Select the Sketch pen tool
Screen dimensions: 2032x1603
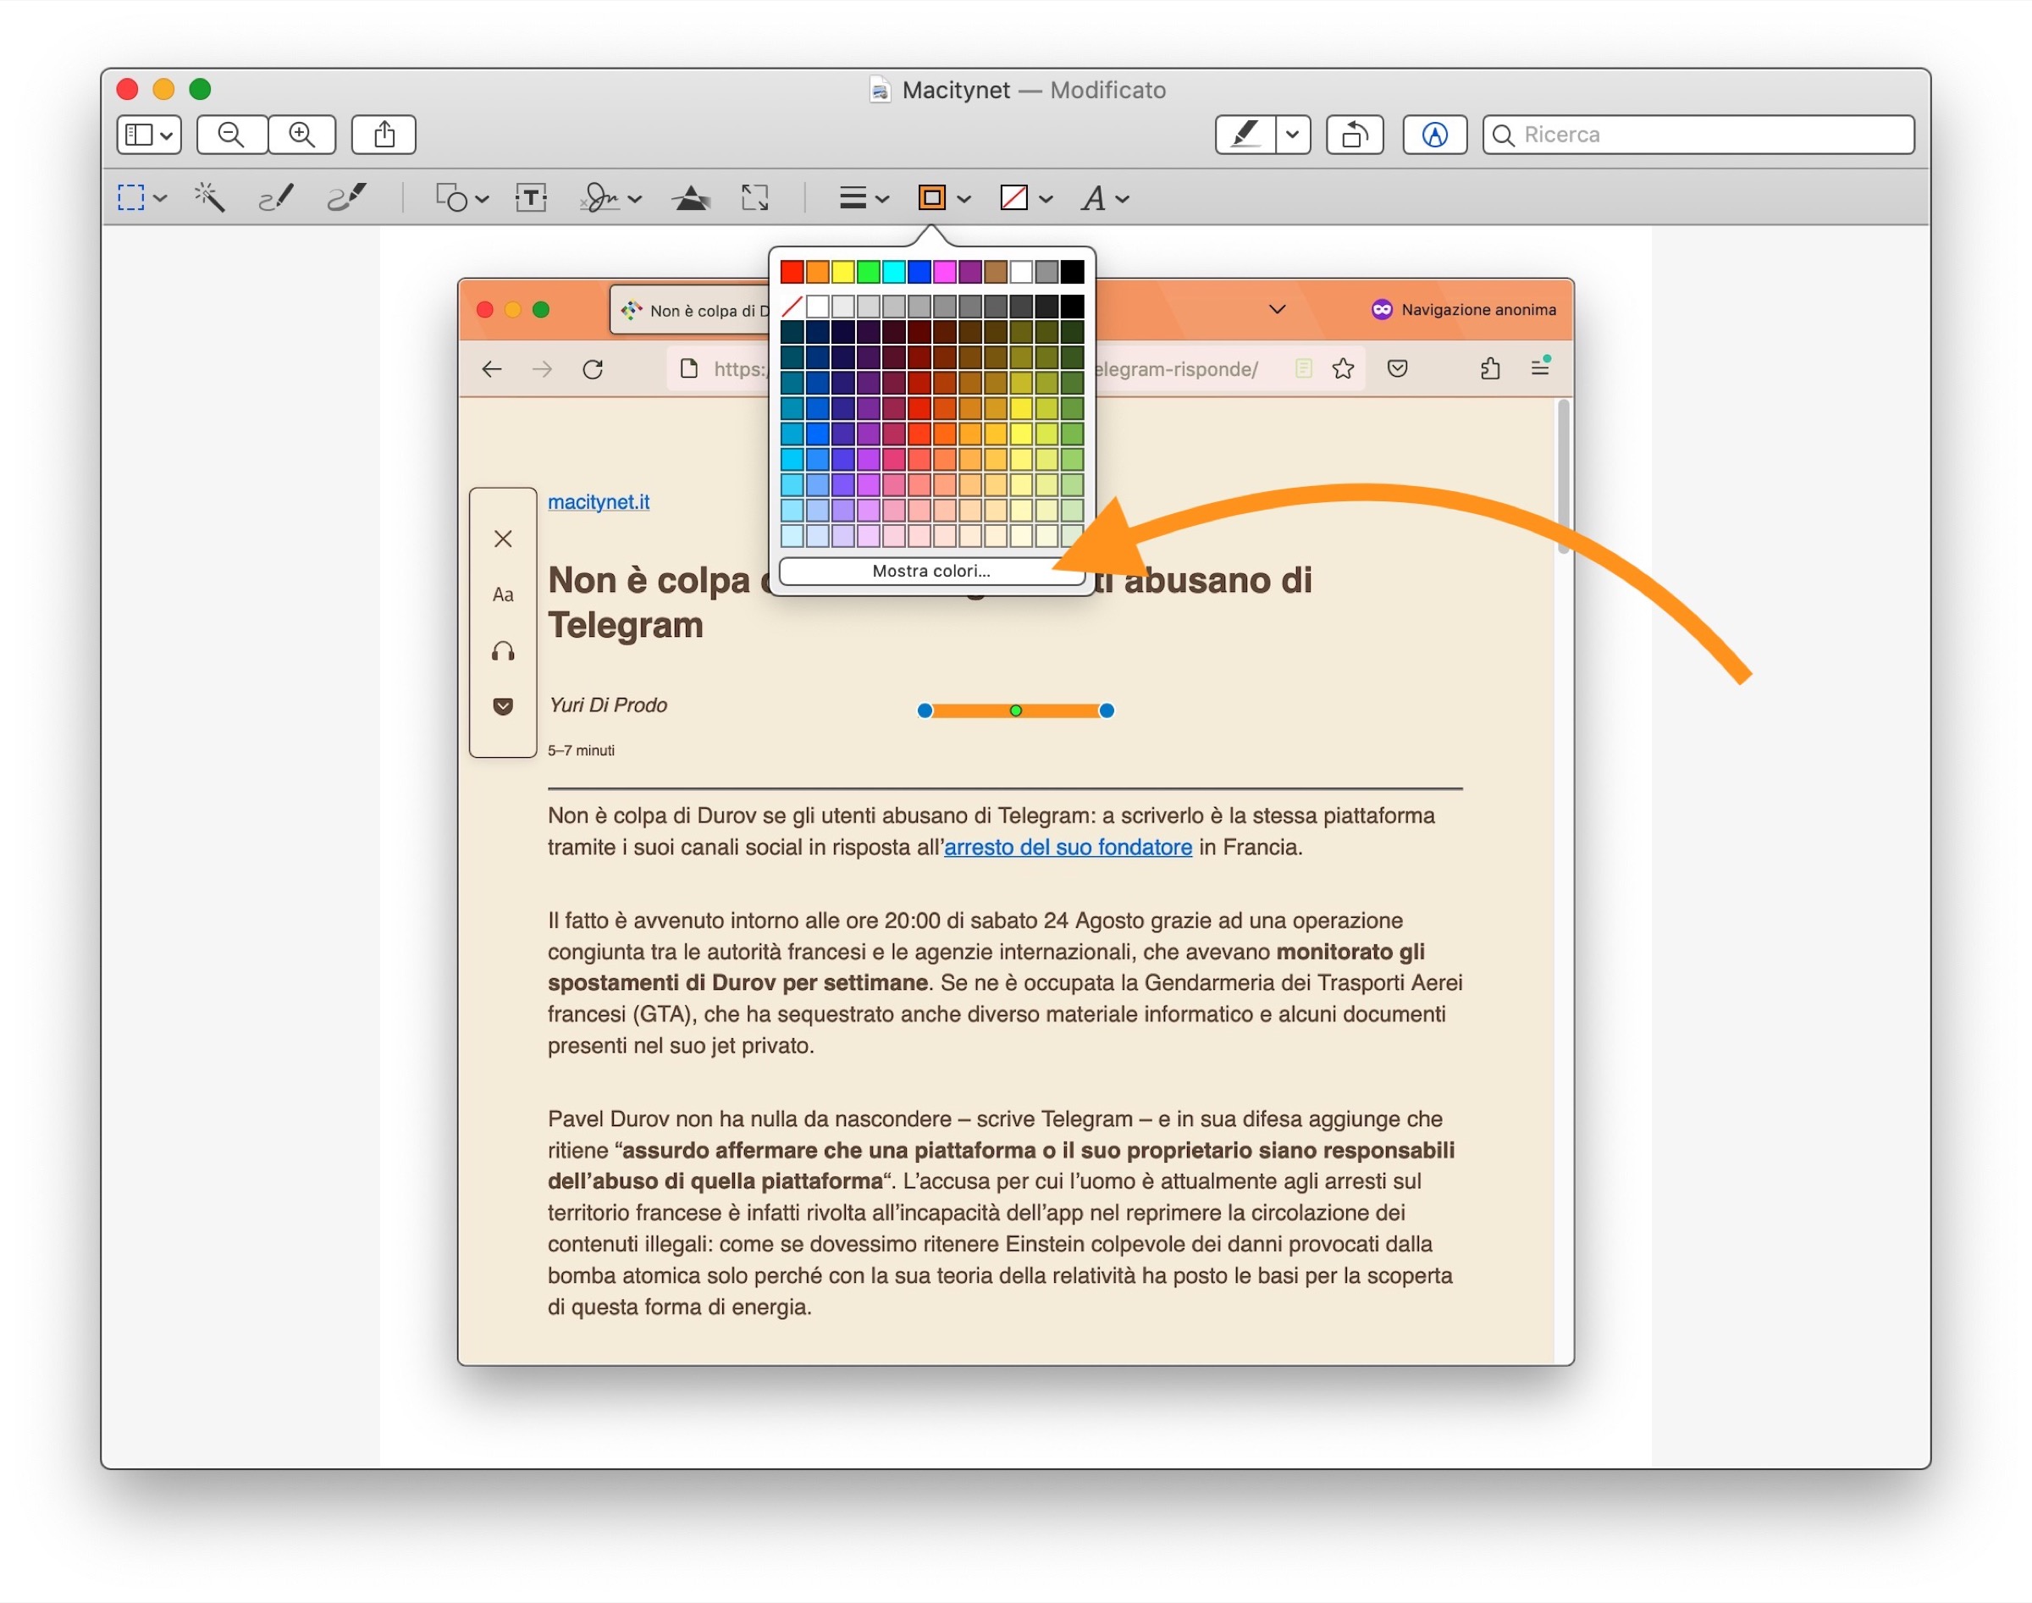click(x=276, y=197)
